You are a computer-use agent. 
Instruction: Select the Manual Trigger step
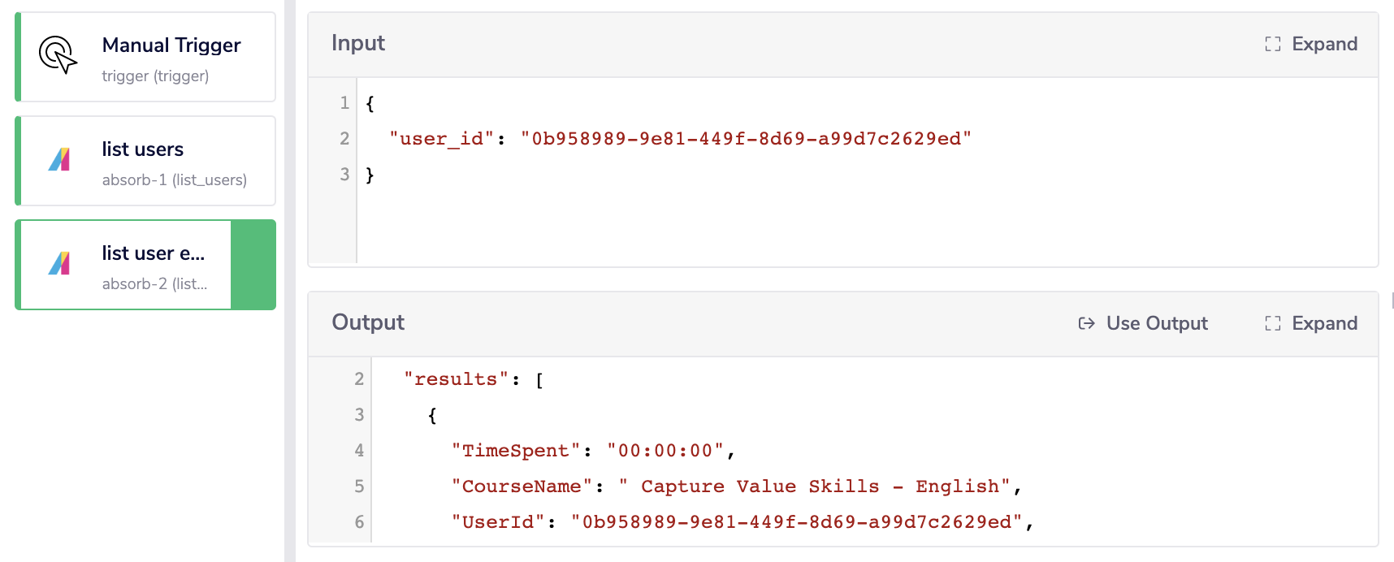click(x=145, y=56)
